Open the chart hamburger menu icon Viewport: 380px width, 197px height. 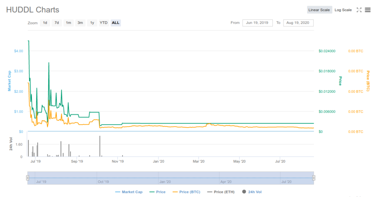click(368, 10)
